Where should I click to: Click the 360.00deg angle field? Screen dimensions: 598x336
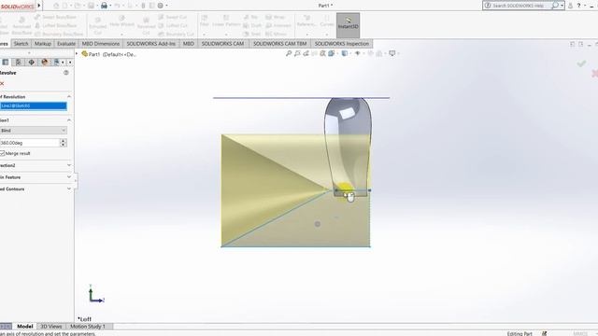click(30, 143)
